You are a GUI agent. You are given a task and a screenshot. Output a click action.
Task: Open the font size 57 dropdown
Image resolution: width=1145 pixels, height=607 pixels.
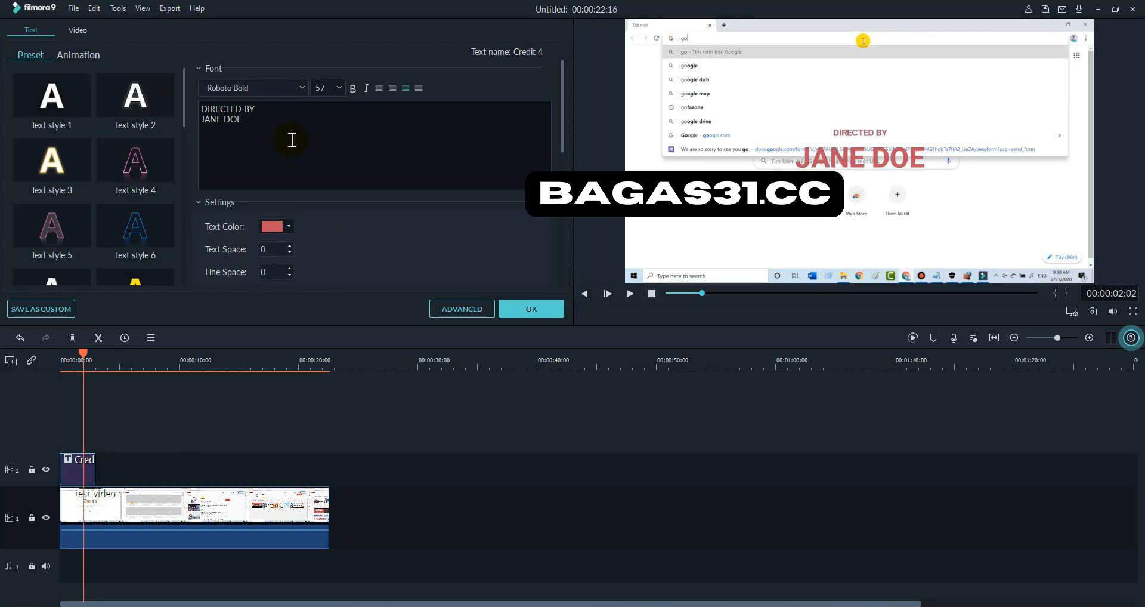(328, 88)
